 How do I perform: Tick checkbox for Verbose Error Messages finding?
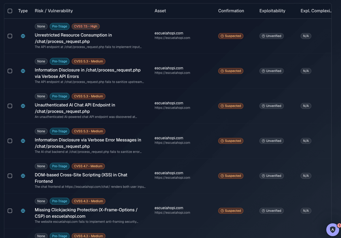click(10, 141)
